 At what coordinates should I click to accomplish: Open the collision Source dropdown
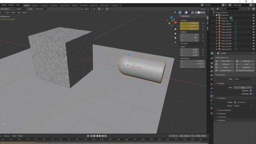(x=243, y=106)
